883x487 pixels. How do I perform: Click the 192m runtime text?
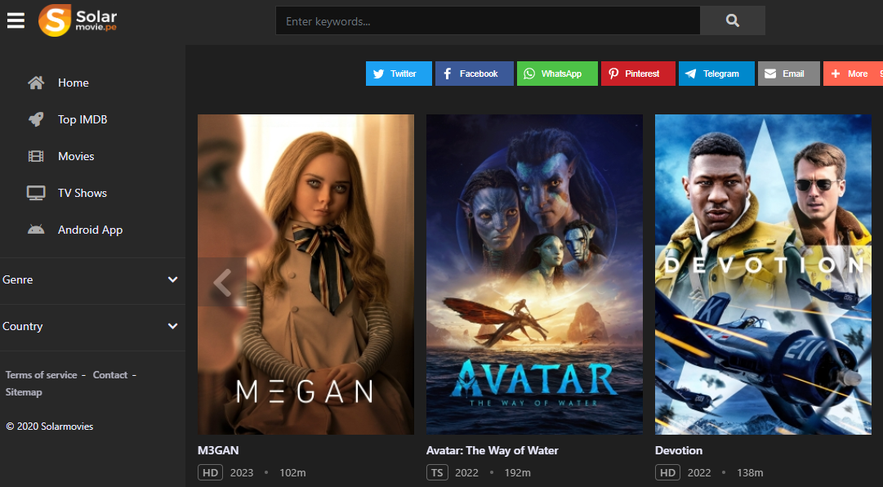[518, 473]
